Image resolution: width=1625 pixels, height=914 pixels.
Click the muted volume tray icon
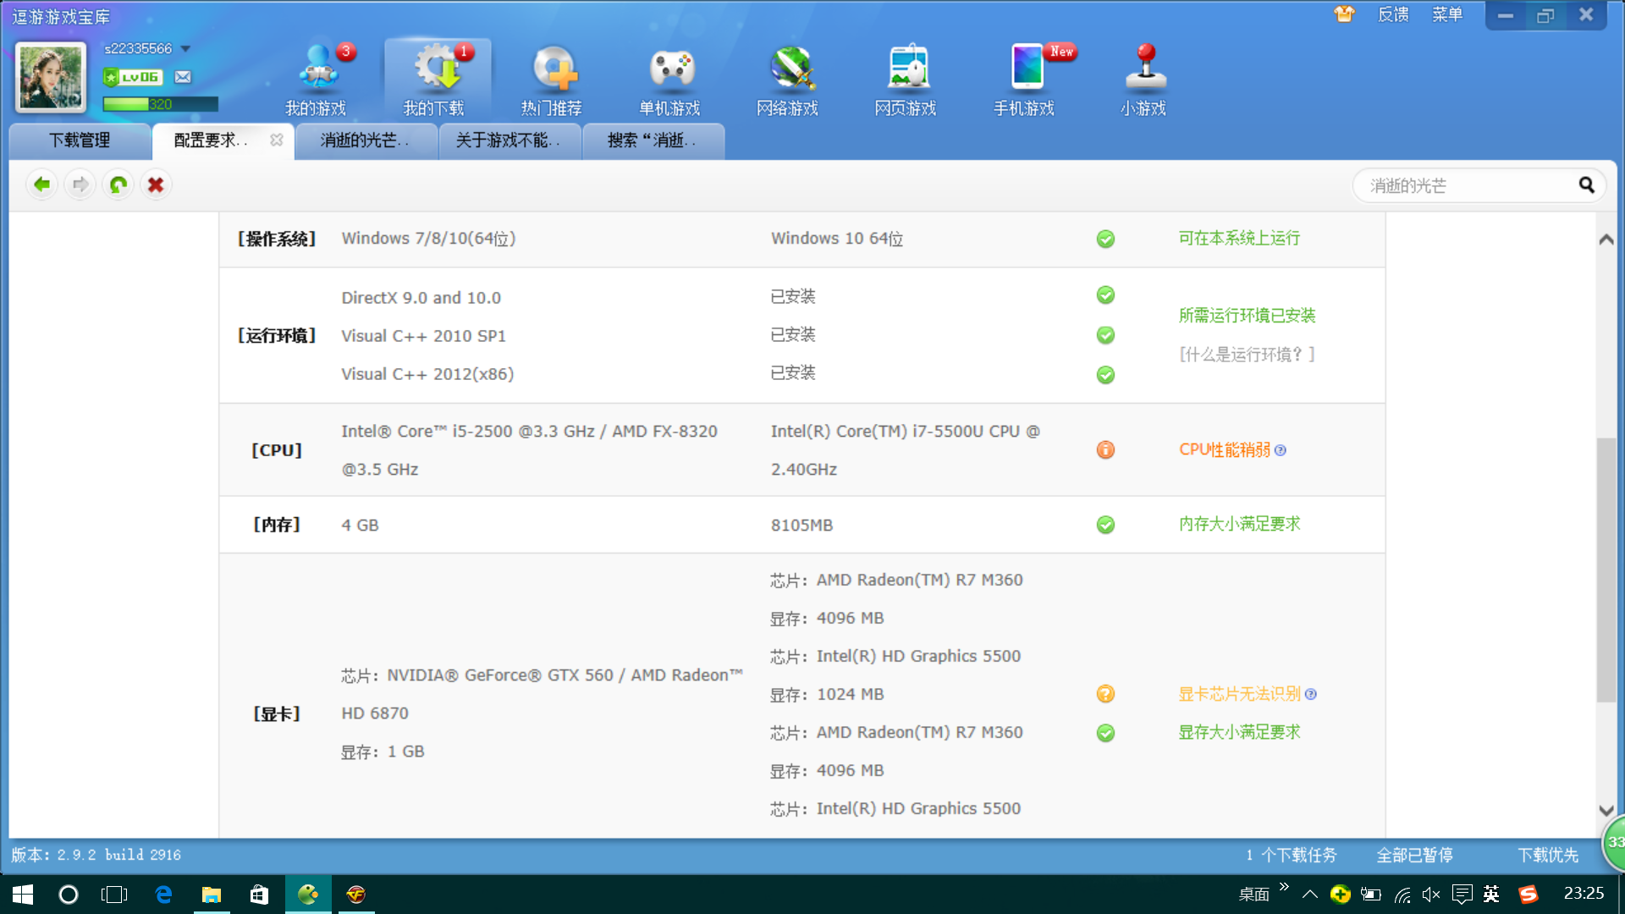pyautogui.click(x=1431, y=895)
